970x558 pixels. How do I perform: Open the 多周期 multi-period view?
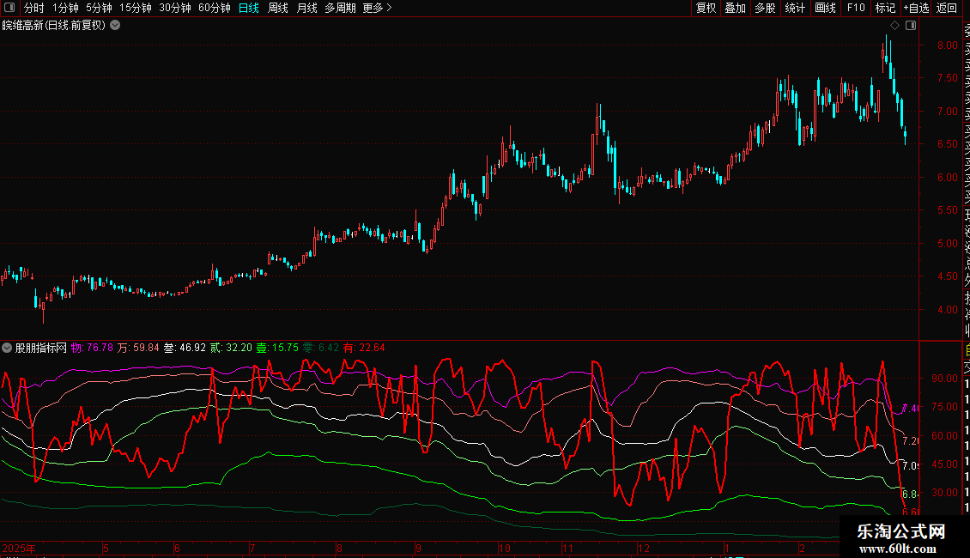[340, 8]
